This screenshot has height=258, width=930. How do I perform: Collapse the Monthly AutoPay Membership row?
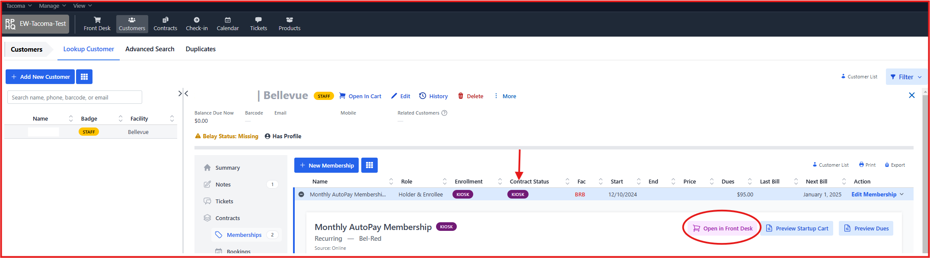click(x=301, y=194)
